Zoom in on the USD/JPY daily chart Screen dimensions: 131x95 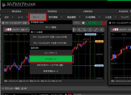[79, 30]
